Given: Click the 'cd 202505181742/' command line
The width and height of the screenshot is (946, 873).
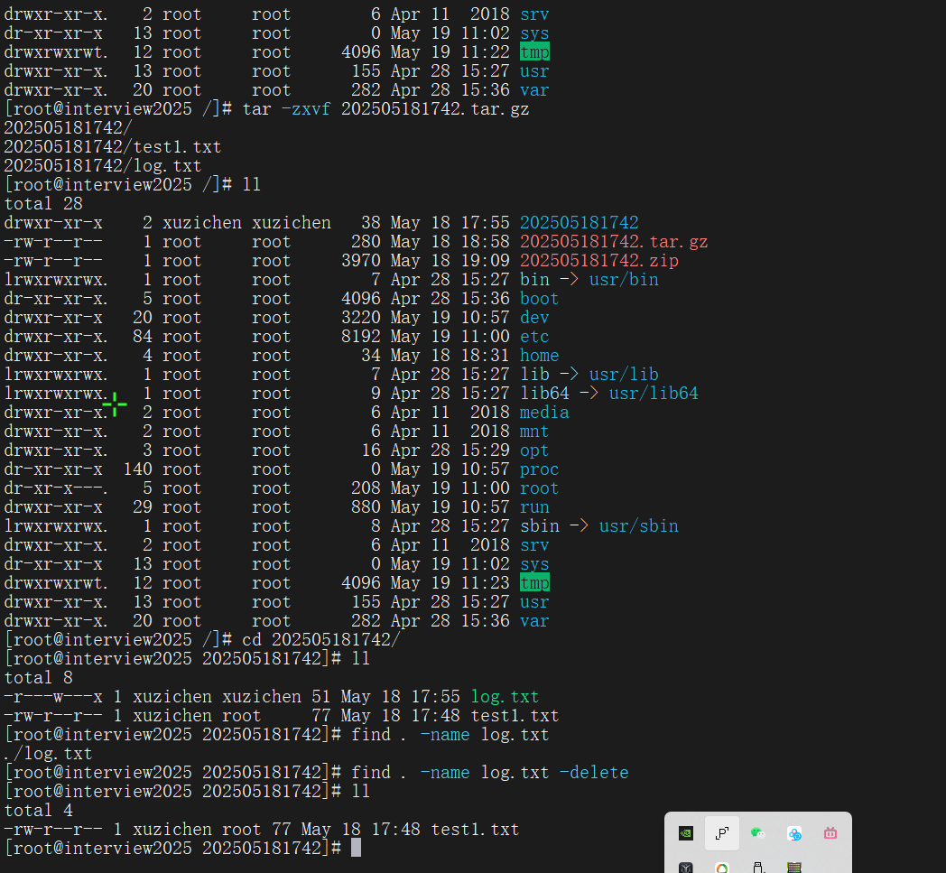Looking at the screenshot, I should coord(321,639).
